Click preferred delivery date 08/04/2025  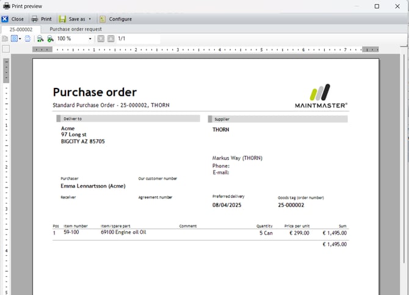coord(226,205)
